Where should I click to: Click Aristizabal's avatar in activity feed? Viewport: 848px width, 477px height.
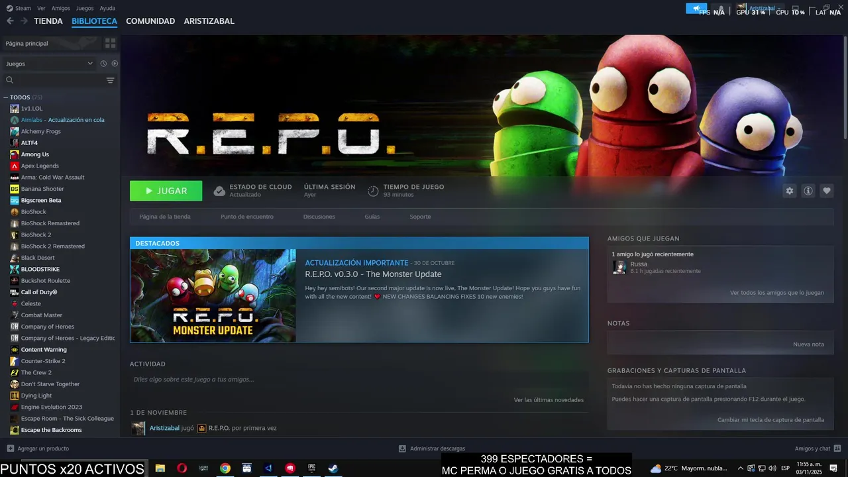click(x=138, y=429)
